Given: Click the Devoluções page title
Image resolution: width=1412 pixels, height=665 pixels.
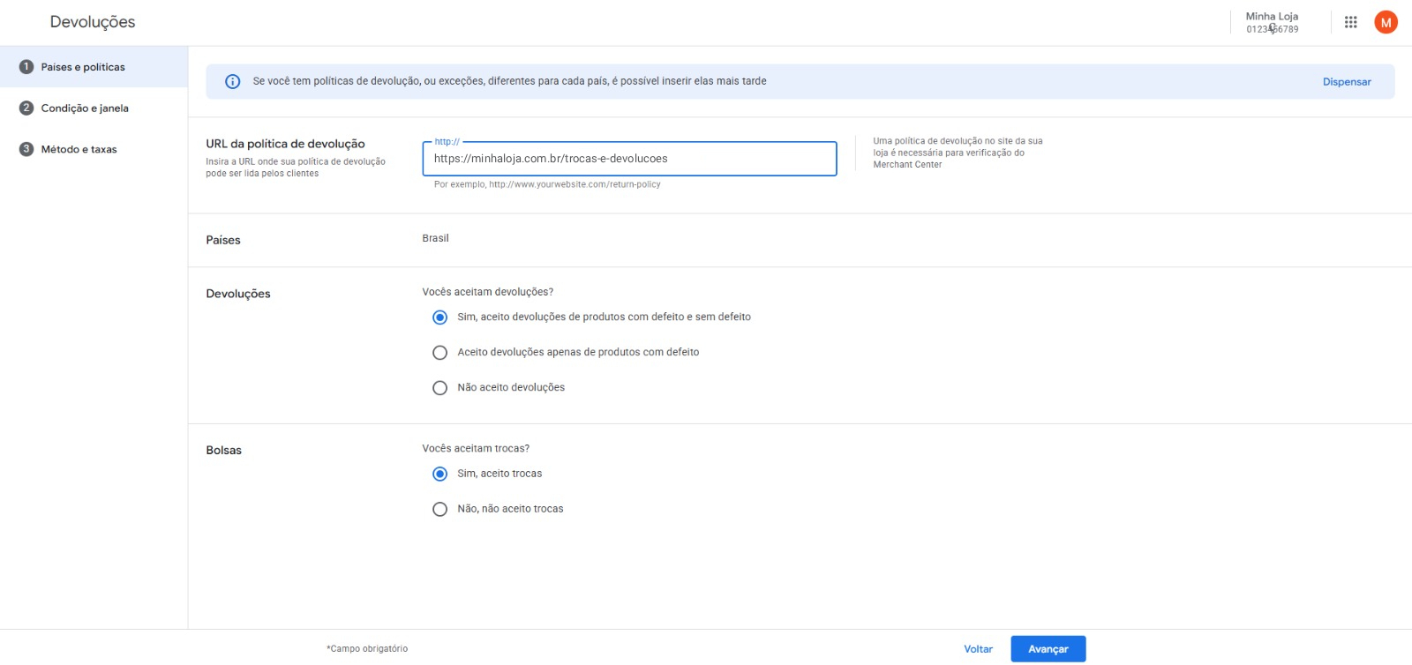Looking at the screenshot, I should 93,22.
